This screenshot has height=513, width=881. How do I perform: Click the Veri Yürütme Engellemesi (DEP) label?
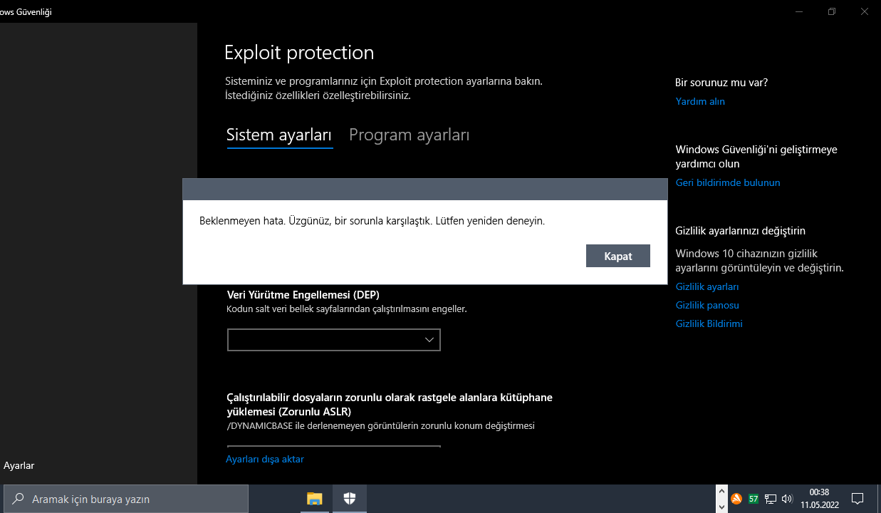coord(303,294)
